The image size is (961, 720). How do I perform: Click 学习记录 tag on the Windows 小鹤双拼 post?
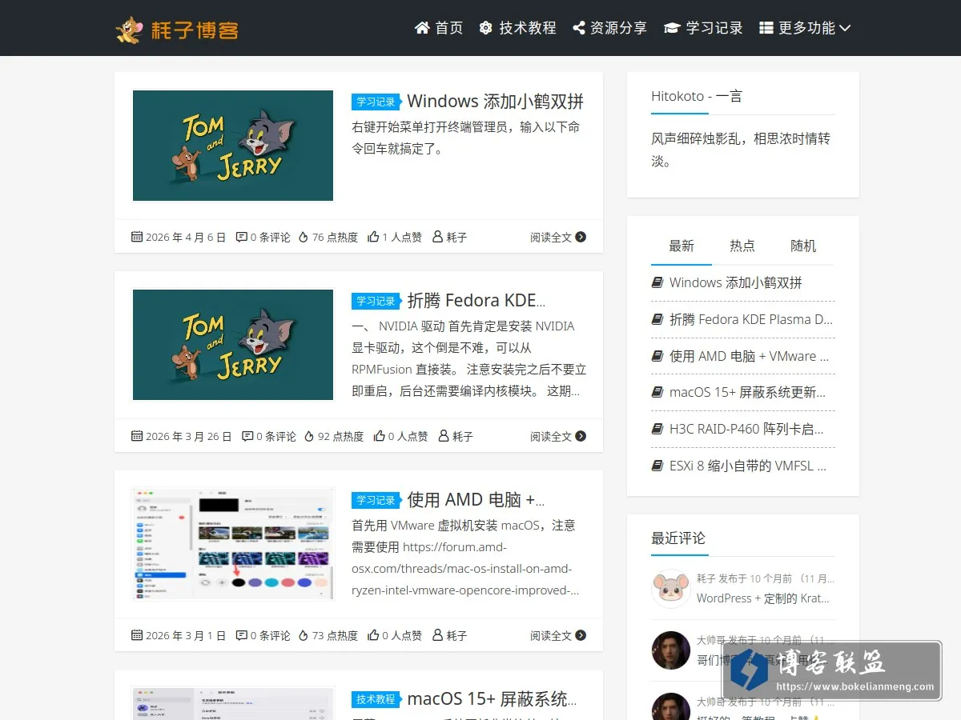pos(376,102)
